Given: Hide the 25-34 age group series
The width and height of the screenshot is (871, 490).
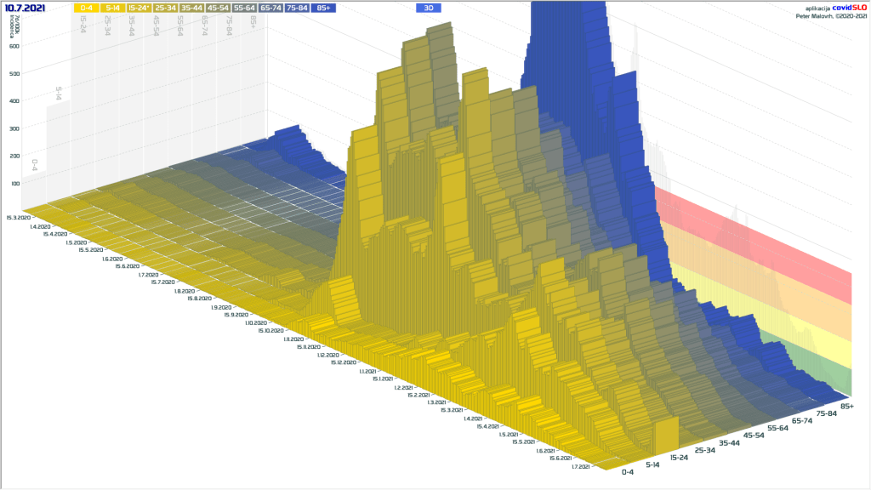Looking at the screenshot, I should (x=165, y=7).
